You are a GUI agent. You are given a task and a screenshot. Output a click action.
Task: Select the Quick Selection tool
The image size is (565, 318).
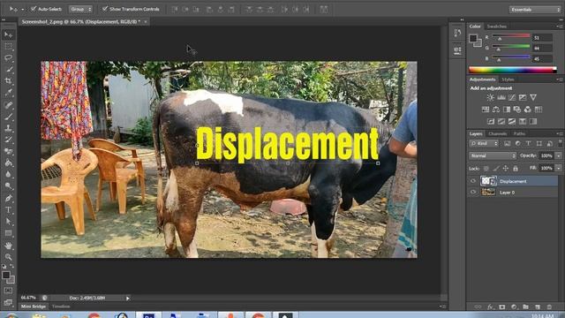click(x=8, y=69)
